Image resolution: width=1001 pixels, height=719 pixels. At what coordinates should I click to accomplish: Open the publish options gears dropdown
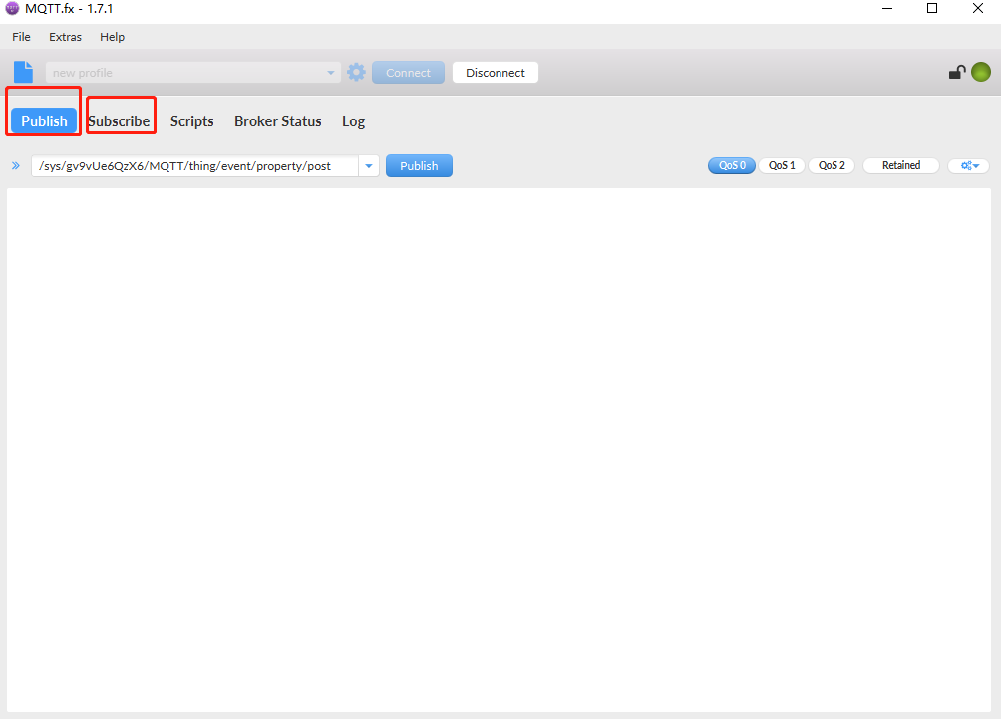click(x=969, y=165)
